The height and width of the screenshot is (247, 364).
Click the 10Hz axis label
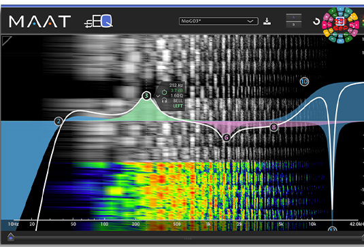pos(13,225)
